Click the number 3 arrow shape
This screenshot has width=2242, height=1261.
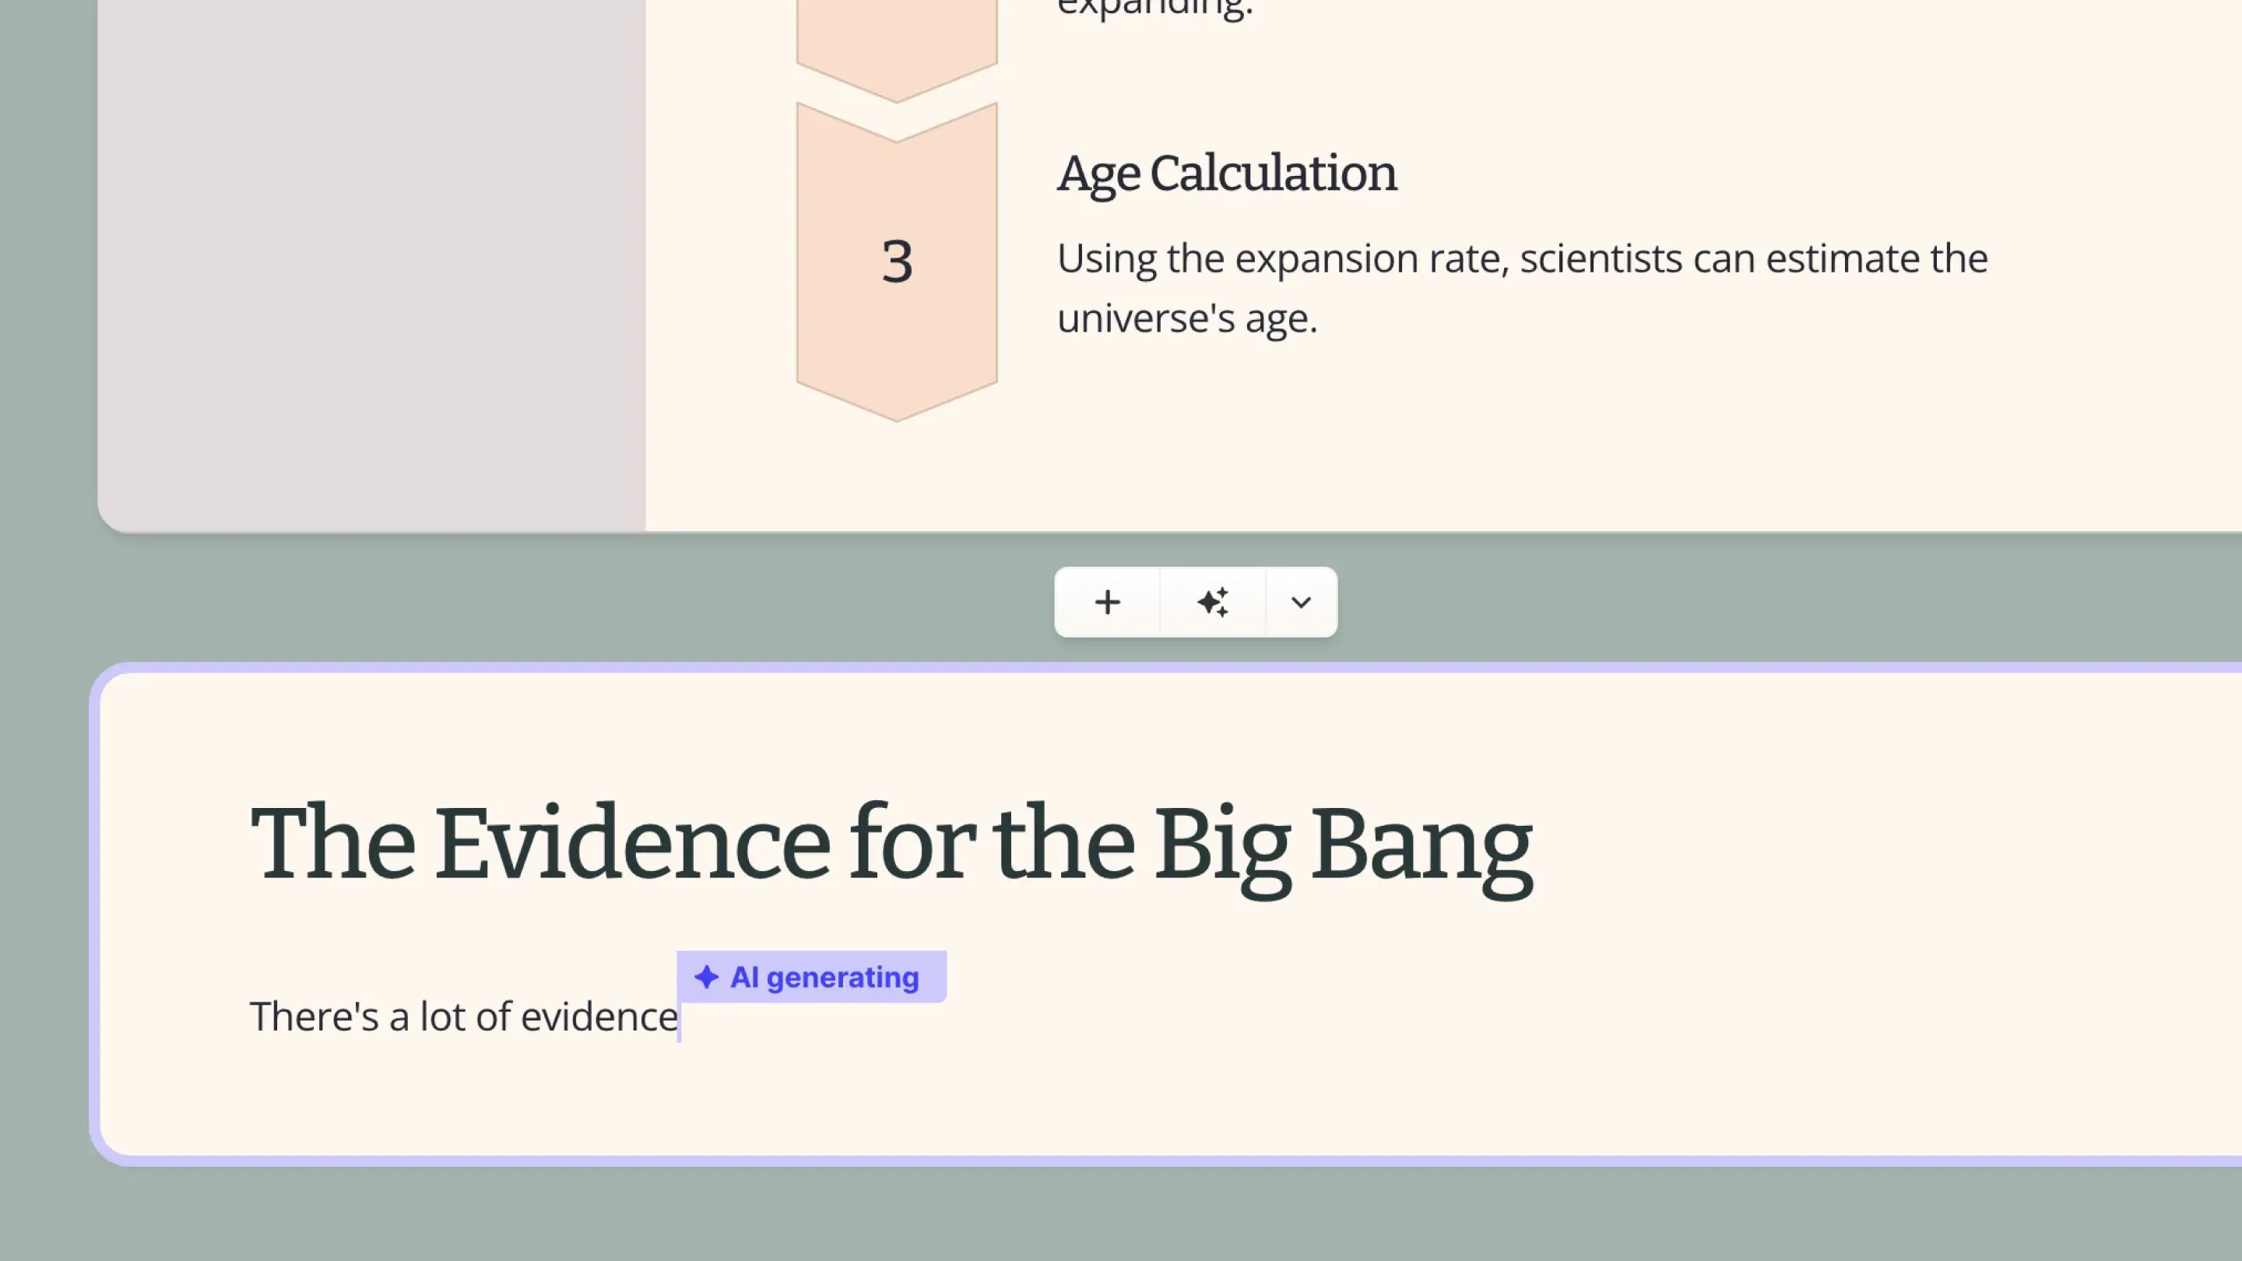(x=897, y=261)
